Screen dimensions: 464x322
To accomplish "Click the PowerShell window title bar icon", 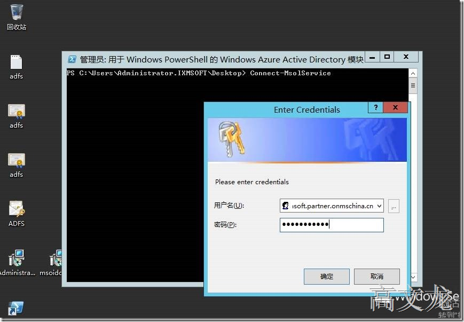I will 72,59.
